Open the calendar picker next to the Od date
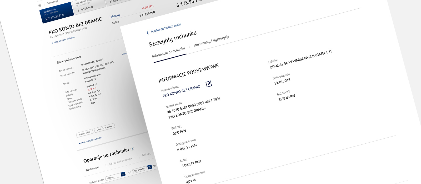The width and height of the screenshot is (421, 184). (x=150, y=167)
